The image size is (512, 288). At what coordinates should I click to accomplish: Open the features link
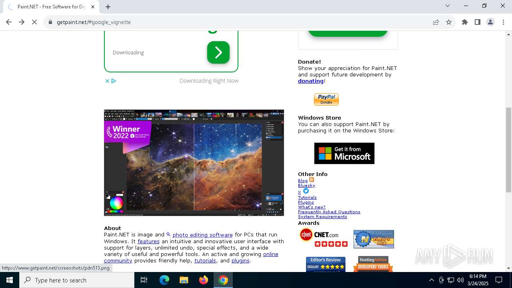click(148, 241)
